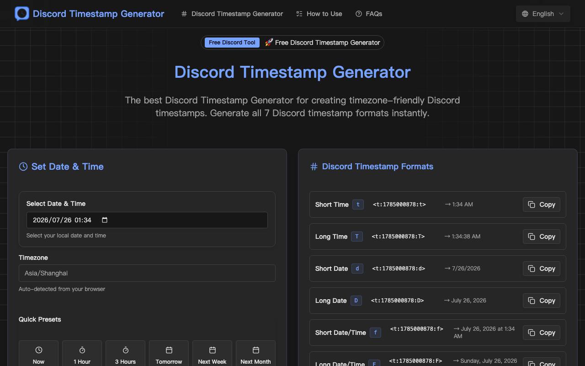Viewport: 585px width, 366px height.
Task: Click the Quick Presets label
Action: (x=40, y=319)
